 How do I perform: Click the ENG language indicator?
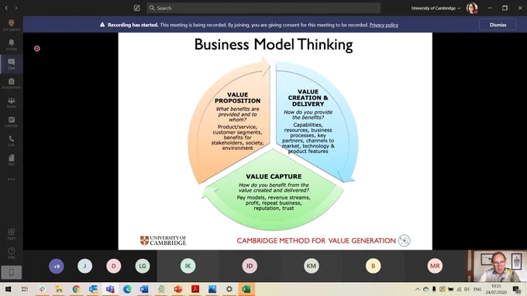[477, 289]
